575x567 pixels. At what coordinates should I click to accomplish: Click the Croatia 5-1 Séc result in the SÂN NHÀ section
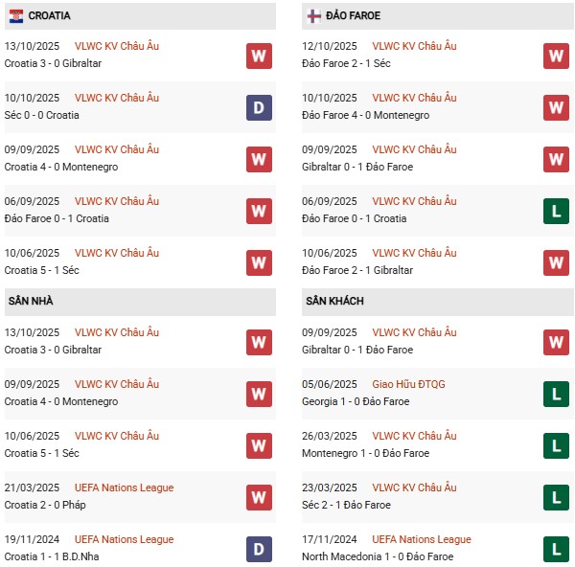pos(42,453)
